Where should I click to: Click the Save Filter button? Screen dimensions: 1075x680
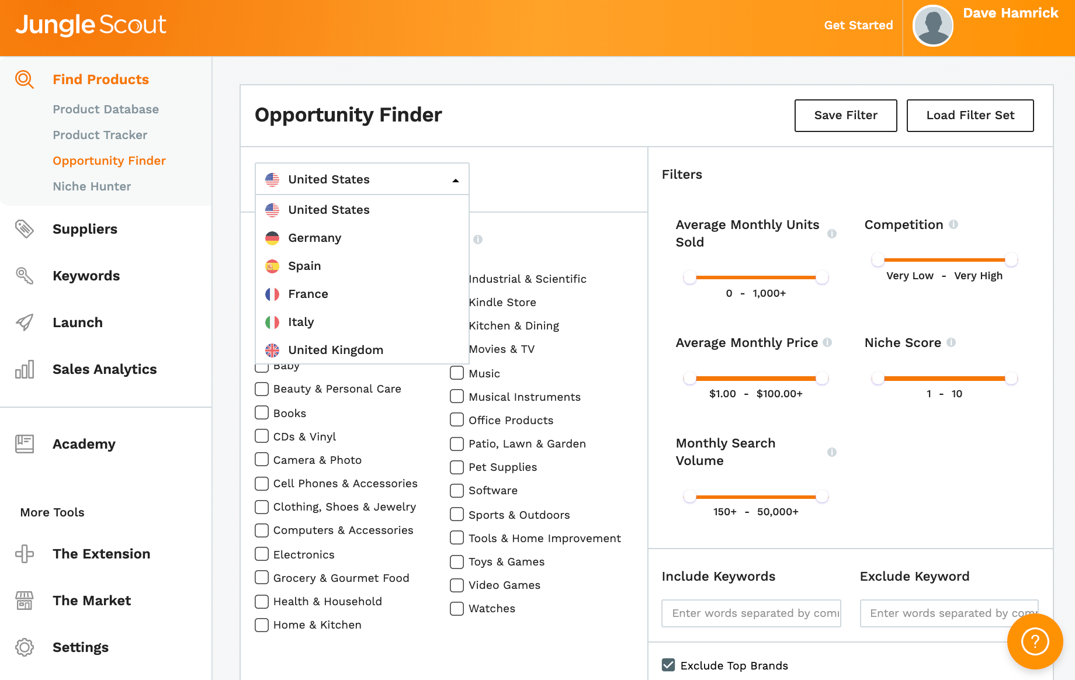coord(845,115)
